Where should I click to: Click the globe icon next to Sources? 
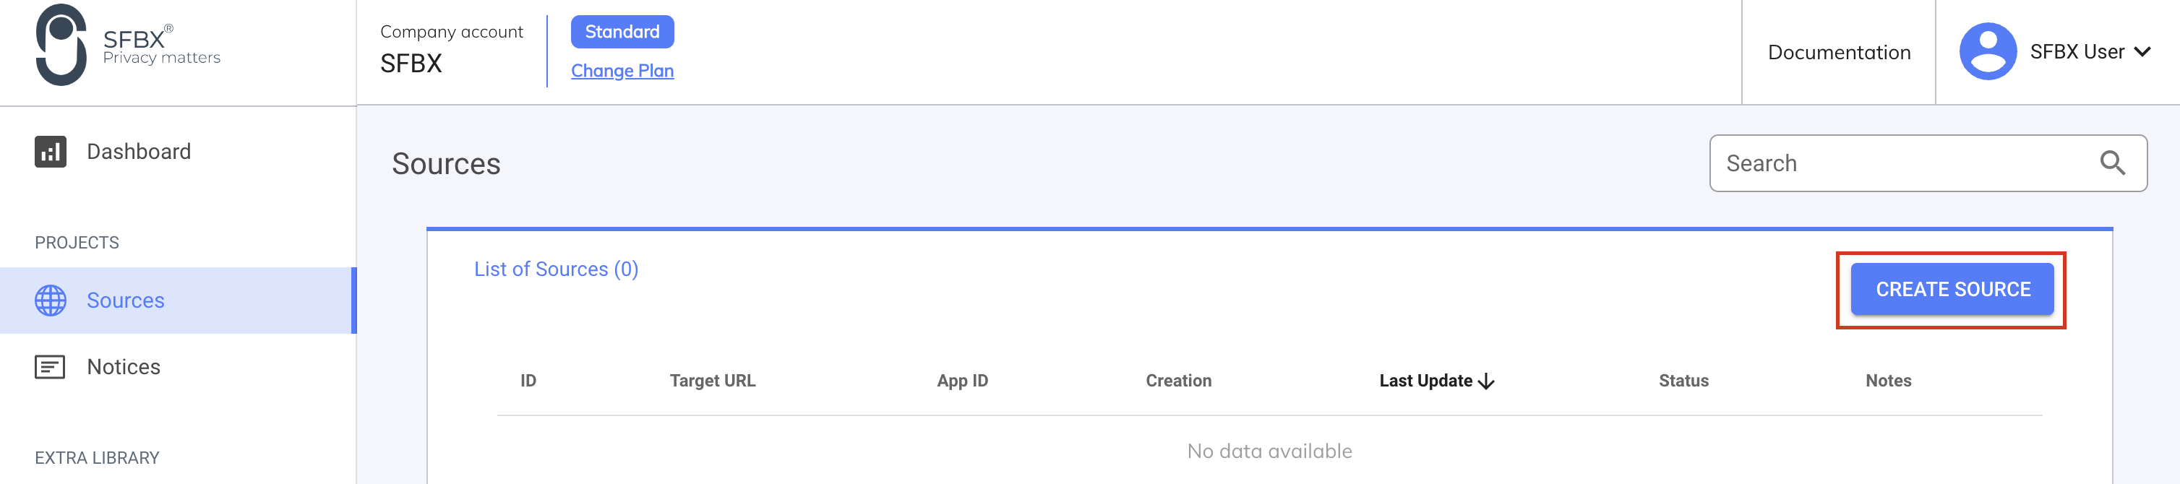(50, 300)
